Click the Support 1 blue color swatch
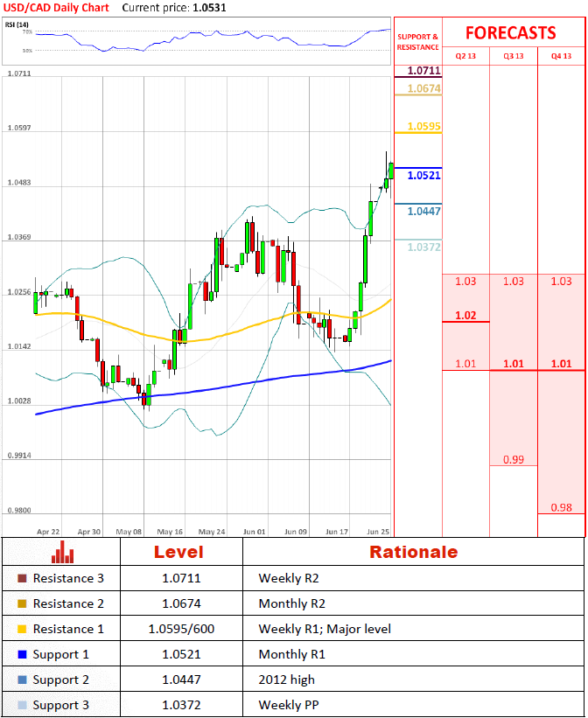This screenshot has width=588, height=718. (x=22, y=654)
